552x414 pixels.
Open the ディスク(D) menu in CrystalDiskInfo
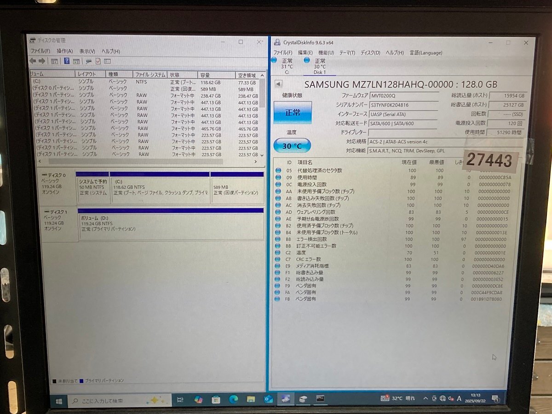(x=370, y=53)
